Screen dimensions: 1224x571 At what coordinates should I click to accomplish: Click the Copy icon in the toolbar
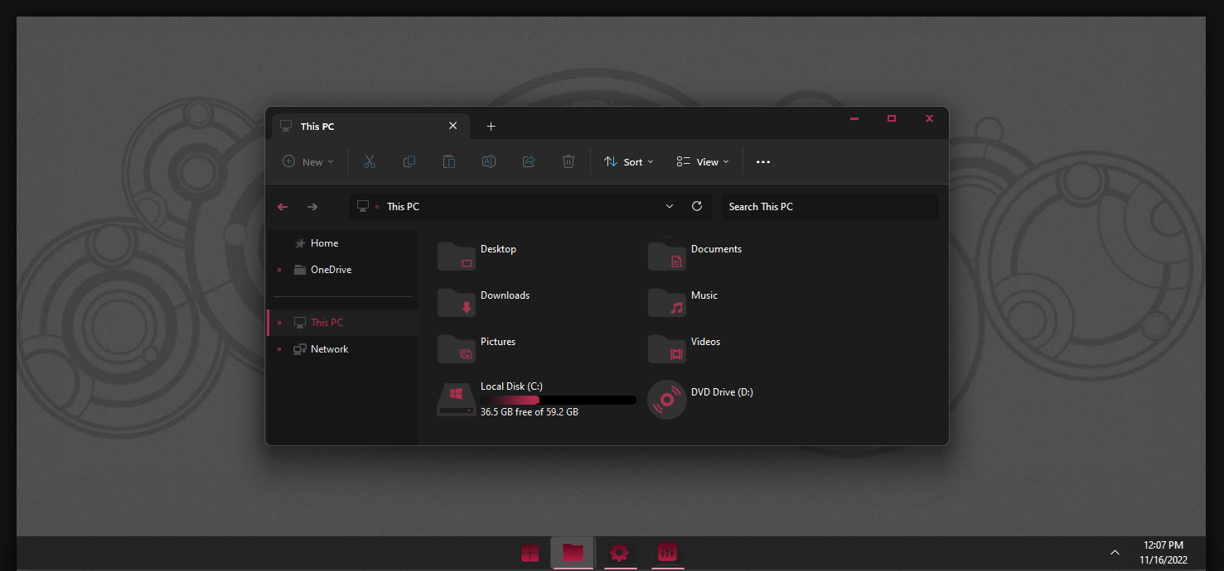pos(409,161)
